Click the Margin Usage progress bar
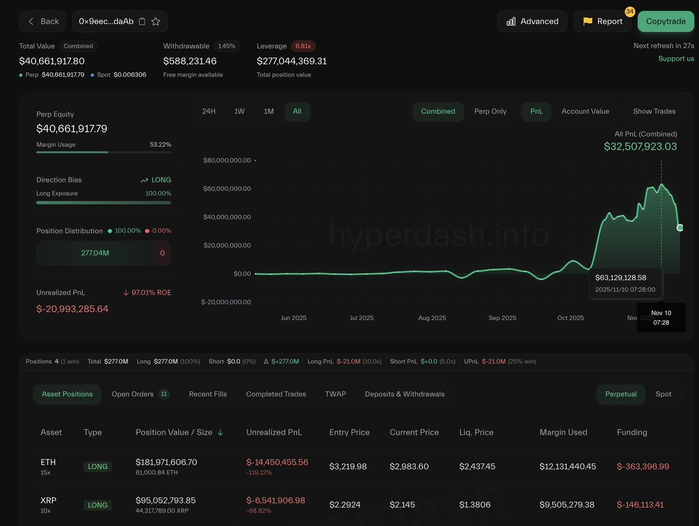Viewport: 699px width, 526px height. [x=103, y=152]
